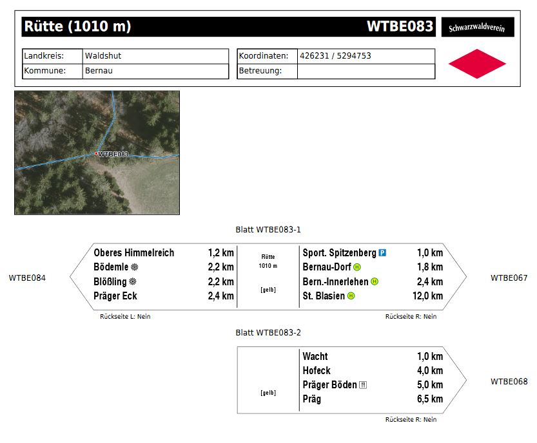Click the viewpoint icon next to Blößling
This screenshot has width=537, height=443.
pos(133,281)
